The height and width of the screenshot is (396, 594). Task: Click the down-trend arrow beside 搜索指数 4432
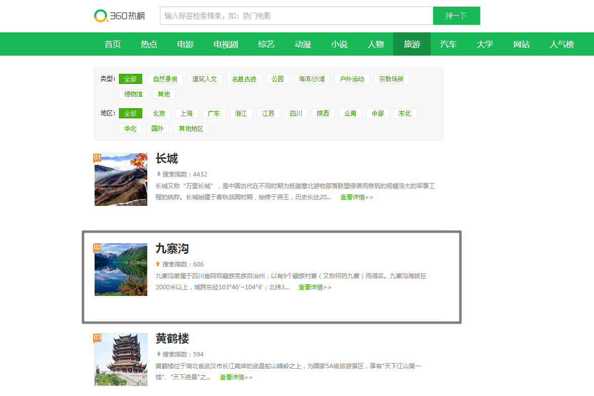coord(159,174)
